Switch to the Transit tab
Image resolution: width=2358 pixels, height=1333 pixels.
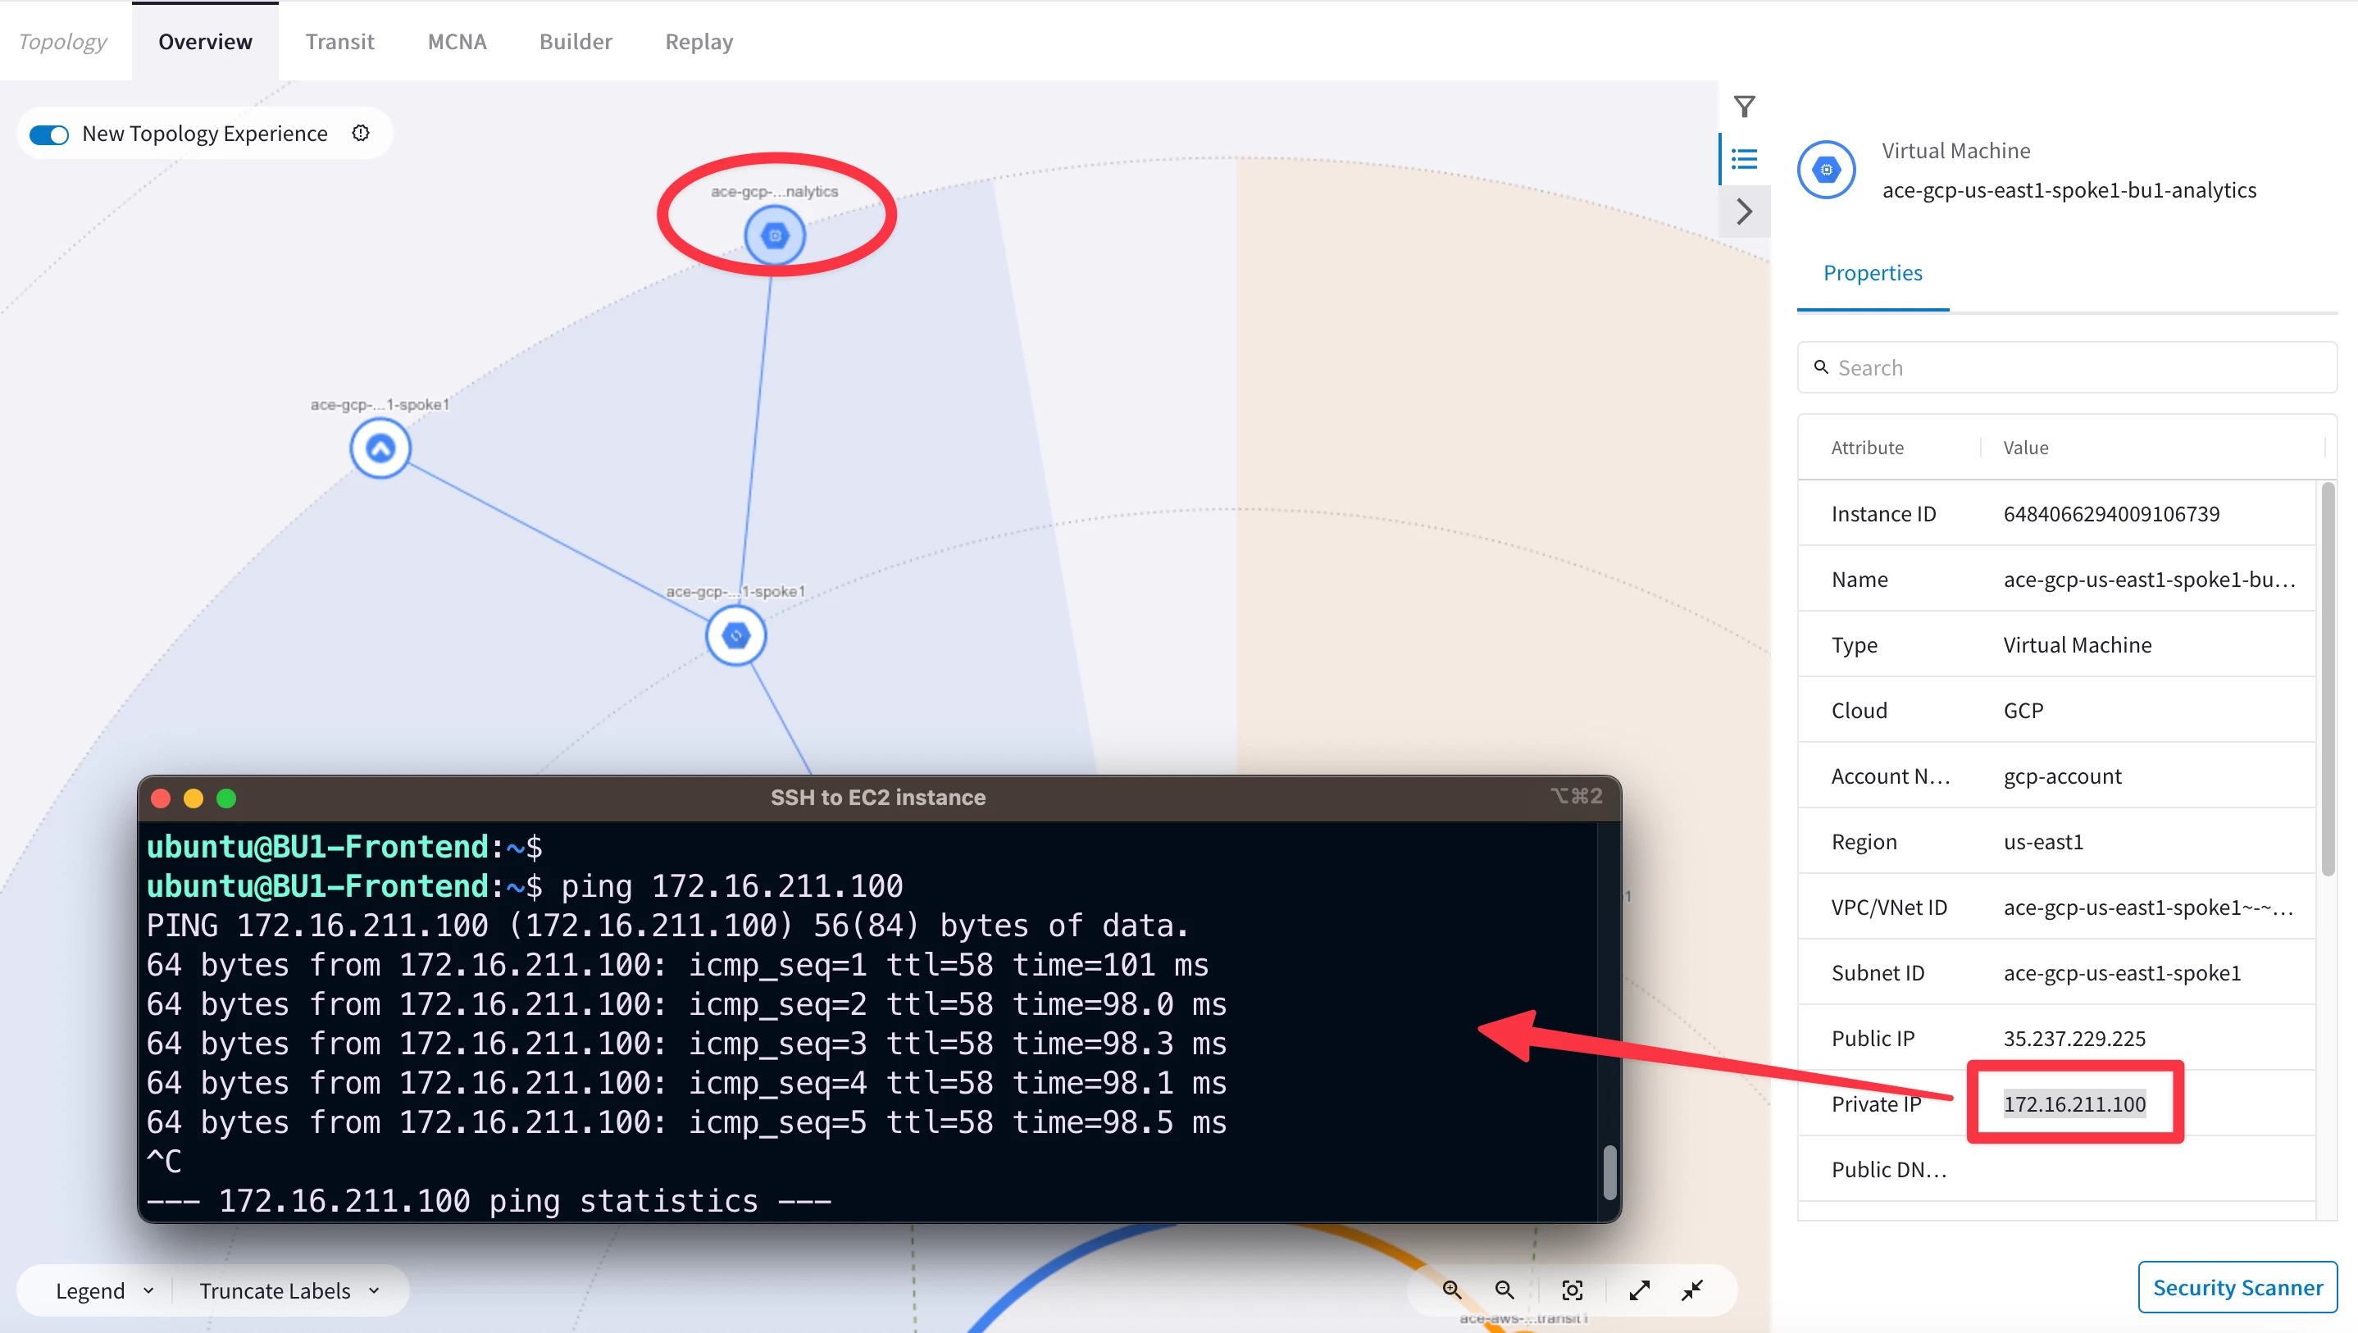point(339,41)
